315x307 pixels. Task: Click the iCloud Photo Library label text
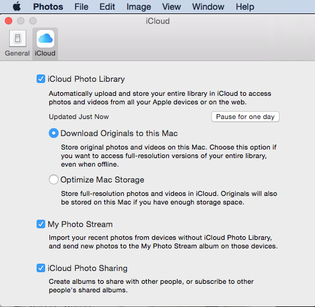point(86,79)
